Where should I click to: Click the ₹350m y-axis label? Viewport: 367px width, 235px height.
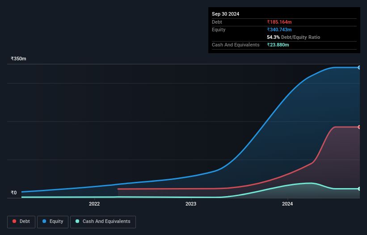click(x=18, y=59)
